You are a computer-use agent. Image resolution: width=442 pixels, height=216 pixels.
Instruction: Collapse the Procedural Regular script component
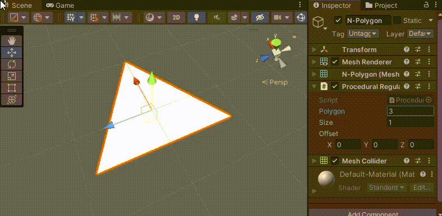314,87
